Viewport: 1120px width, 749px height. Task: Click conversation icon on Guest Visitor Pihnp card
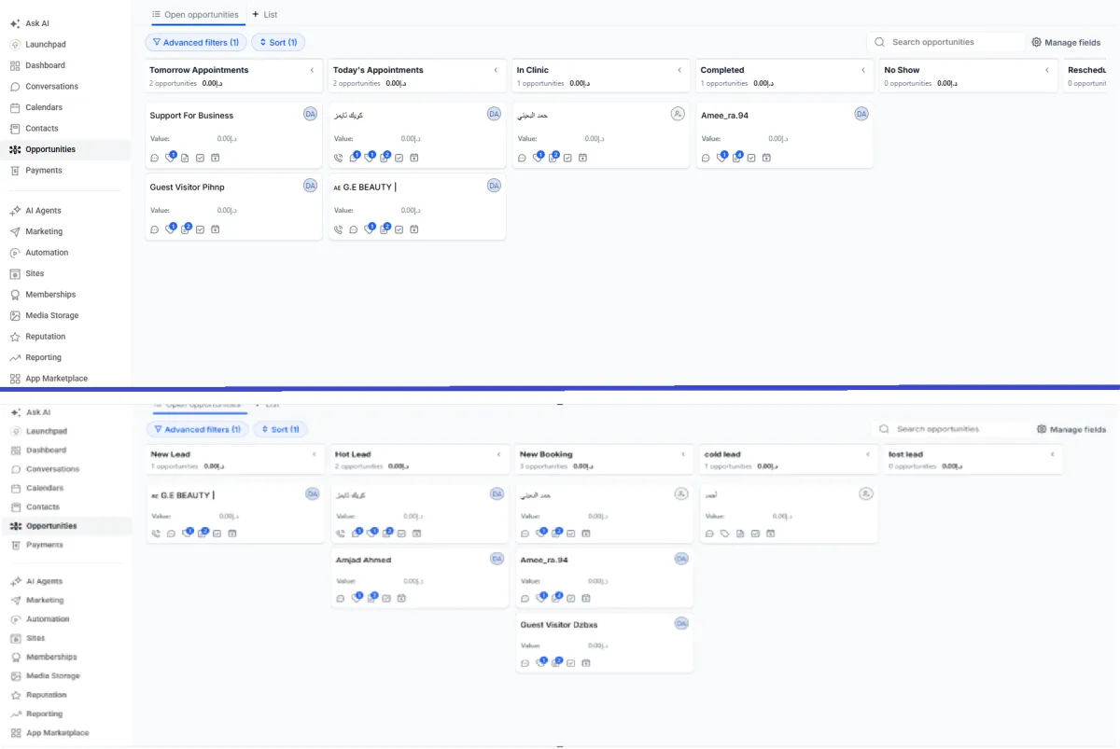point(155,229)
